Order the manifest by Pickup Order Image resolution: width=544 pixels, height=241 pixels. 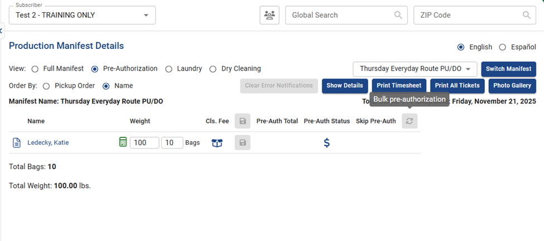click(x=46, y=86)
